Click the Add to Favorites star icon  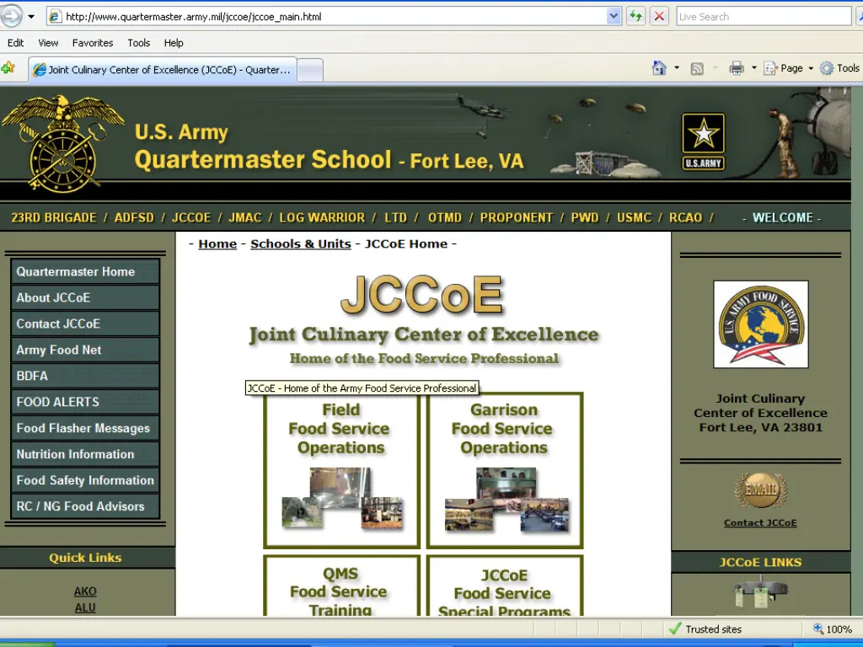[x=8, y=68]
